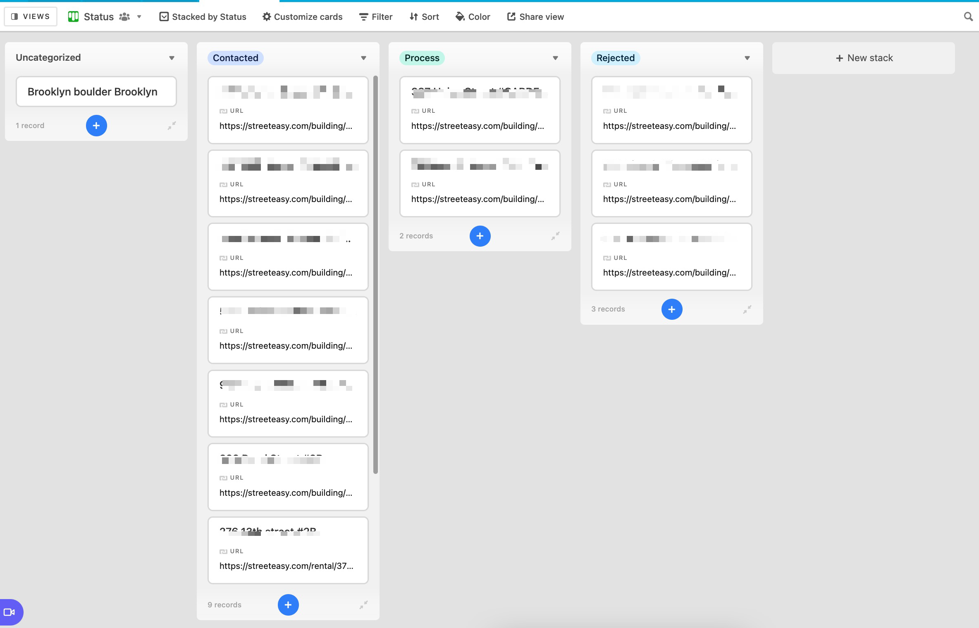979x628 pixels.
Task: Click Share view
Action: coord(536,17)
